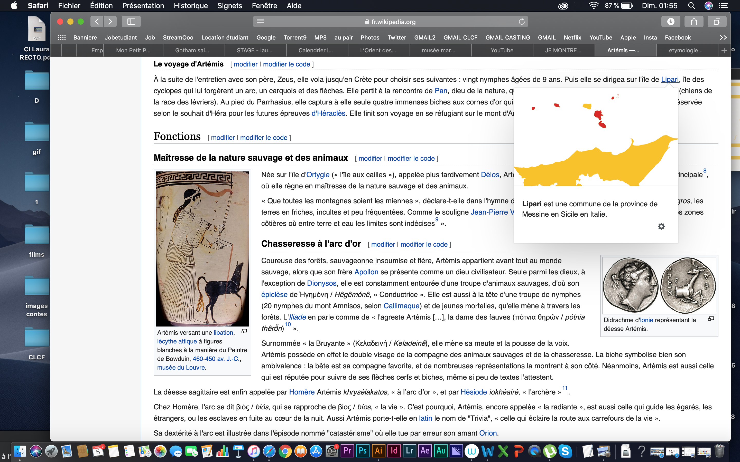740x462 pixels.
Task: Follow the Callimaque link
Action: click(401, 306)
